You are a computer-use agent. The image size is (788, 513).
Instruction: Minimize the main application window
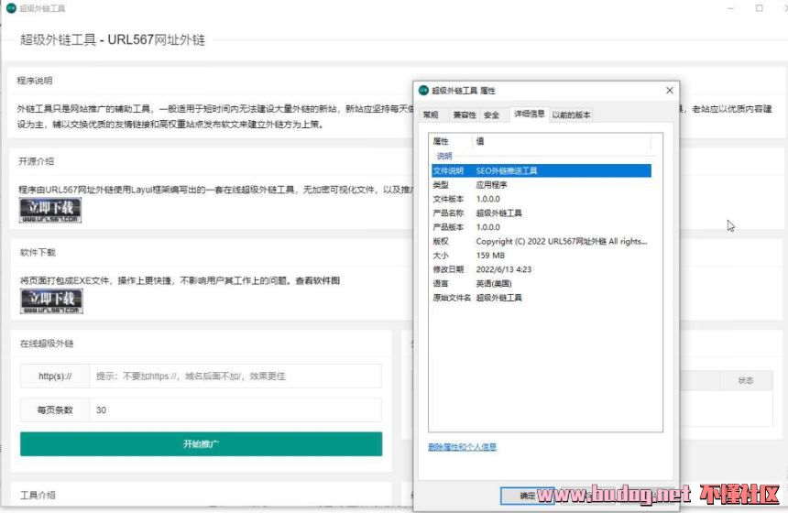click(x=730, y=8)
